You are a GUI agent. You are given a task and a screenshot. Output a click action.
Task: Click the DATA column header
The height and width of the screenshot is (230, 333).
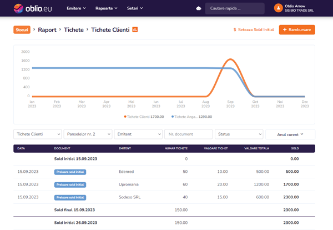click(x=21, y=148)
